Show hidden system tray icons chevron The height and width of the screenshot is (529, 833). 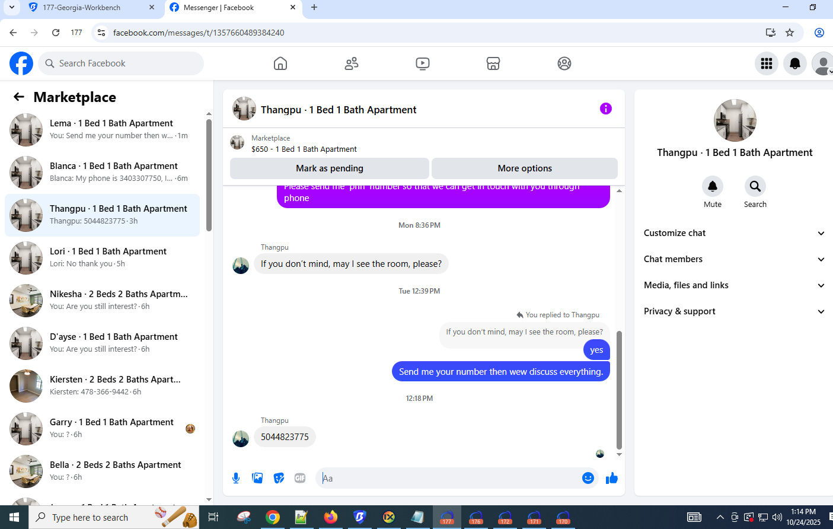click(720, 517)
